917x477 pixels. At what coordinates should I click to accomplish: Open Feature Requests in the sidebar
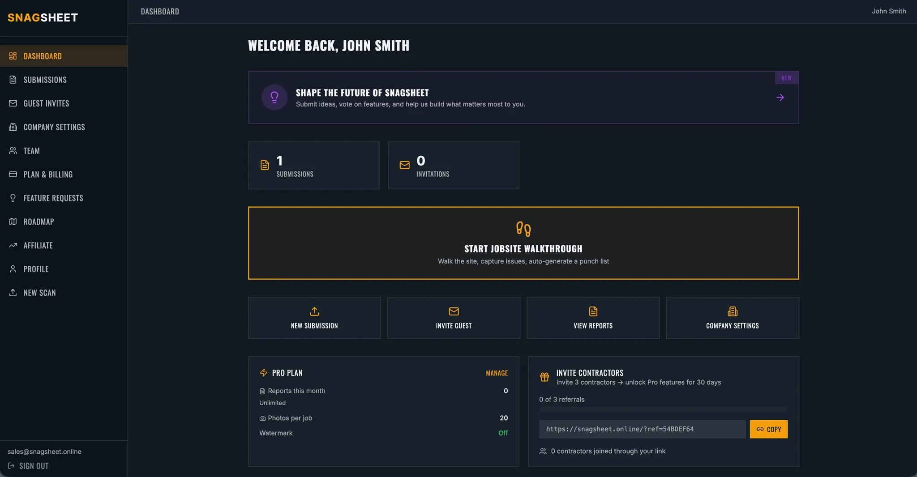(64, 198)
